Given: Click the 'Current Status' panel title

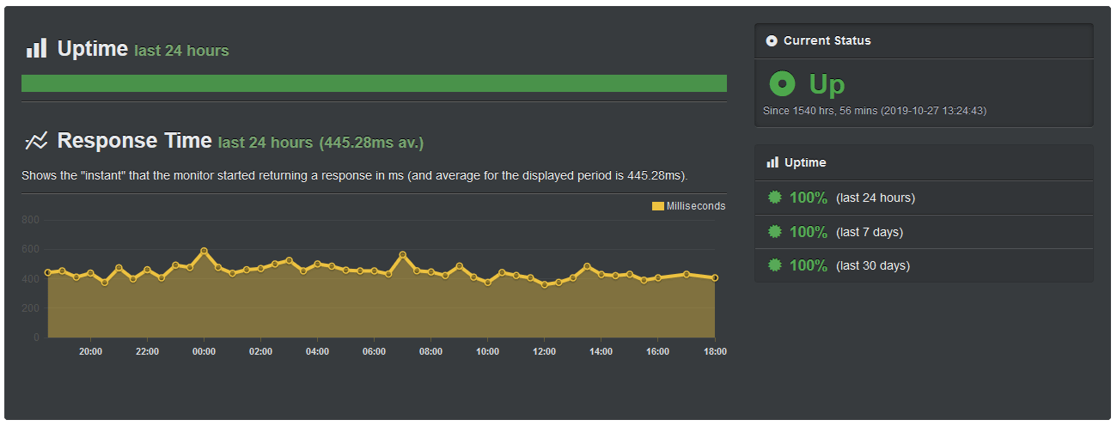Looking at the screenshot, I should tap(827, 40).
